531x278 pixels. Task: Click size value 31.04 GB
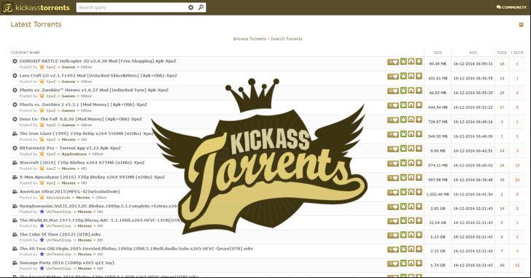(x=438, y=223)
